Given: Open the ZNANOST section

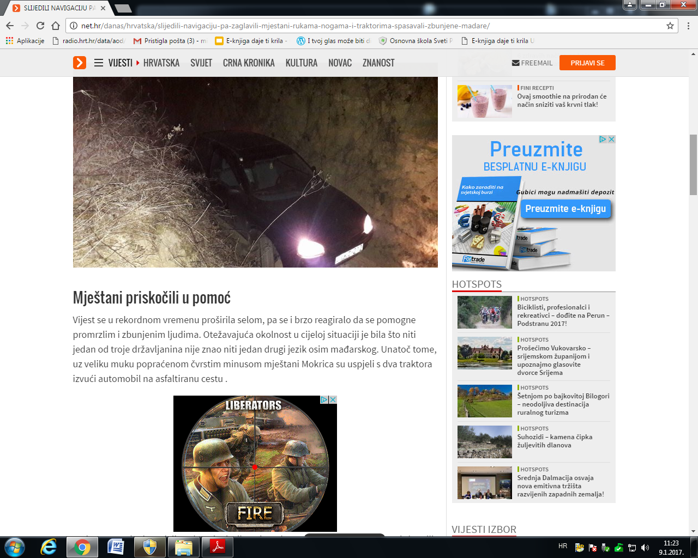Looking at the screenshot, I should 378,63.
